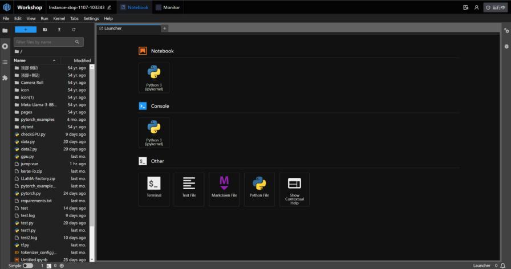Sort files by Modified column header

tap(78, 60)
